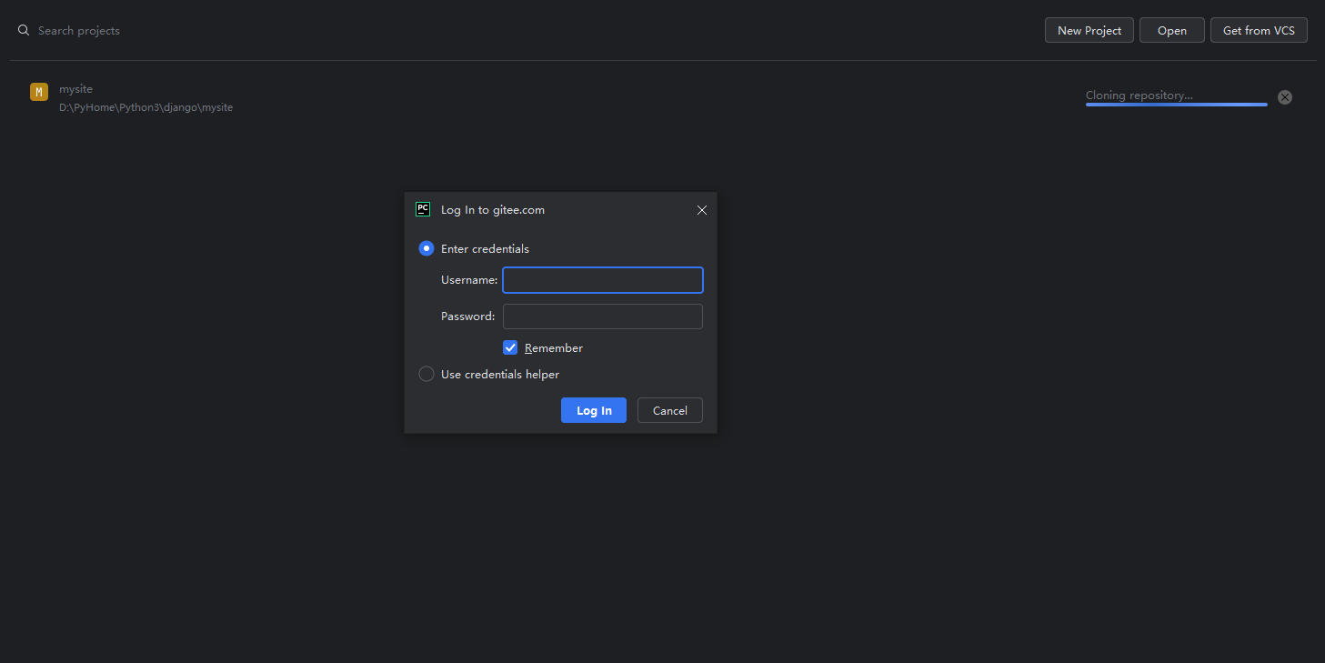The width and height of the screenshot is (1325, 663).
Task: Click the Cloning repository... status text
Action: (x=1139, y=95)
